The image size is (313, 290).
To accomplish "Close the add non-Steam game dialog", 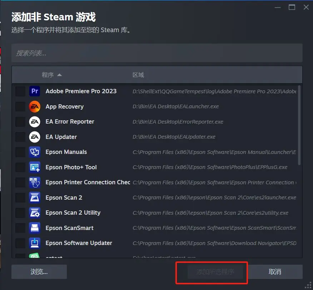I will tap(306, 7).
